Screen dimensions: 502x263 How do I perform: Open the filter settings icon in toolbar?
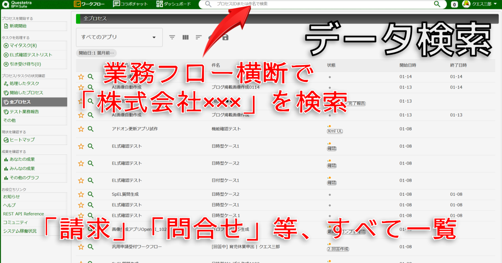point(172,37)
